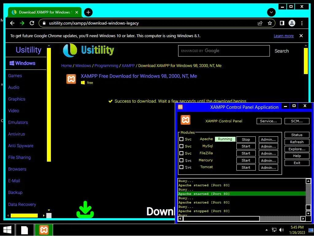Stop the Apache module

tap(246, 140)
